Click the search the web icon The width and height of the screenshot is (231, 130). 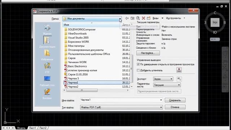(x=138, y=18)
